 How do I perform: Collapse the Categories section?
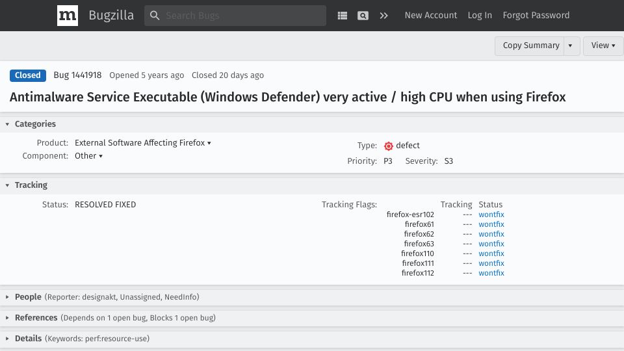tap(7, 124)
